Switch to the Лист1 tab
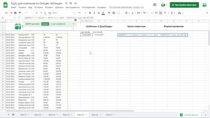The width and height of the screenshot is (210, 118). point(25,115)
